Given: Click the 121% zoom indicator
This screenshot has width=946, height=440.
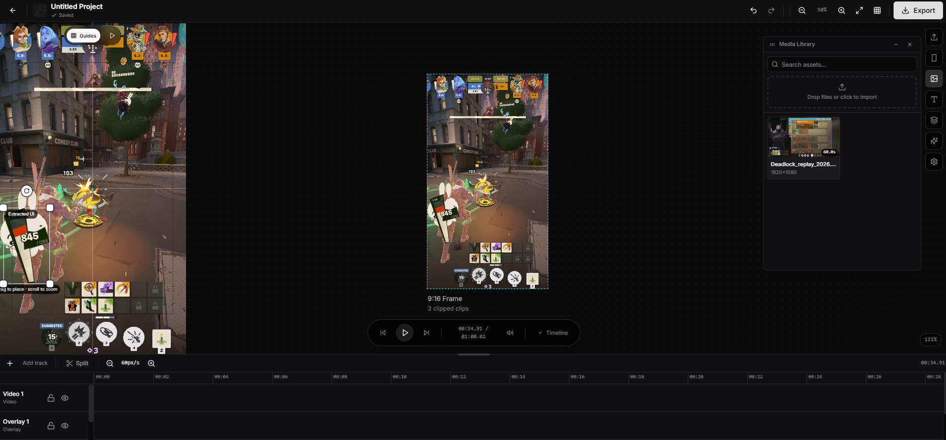Looking at the screenshot, I should pyautogui.click(x=931, y=340).
